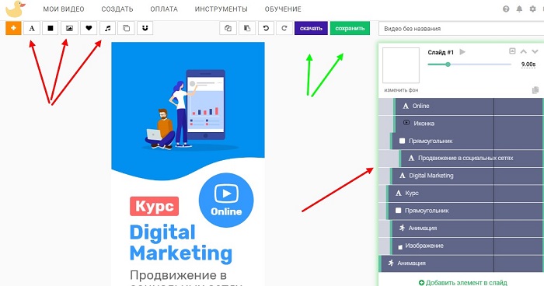
Task: Open the image insert tool
Action: [69, 28]
